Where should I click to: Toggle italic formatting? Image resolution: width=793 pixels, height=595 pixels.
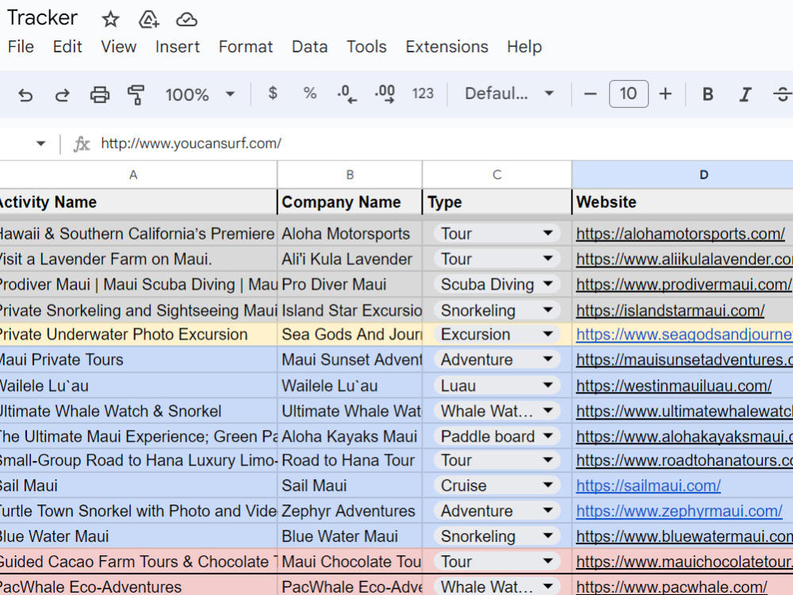point(745,94)
